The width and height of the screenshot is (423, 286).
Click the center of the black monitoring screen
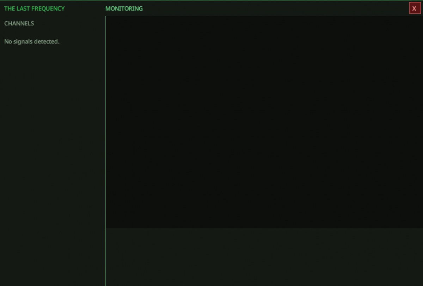point(264,122)
